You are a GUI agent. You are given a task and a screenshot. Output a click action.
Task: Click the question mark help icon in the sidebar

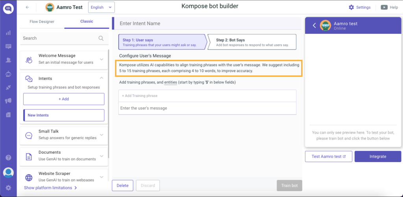[8, 157]
